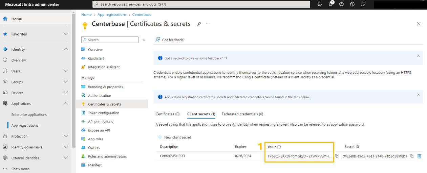Click the key icon beside Centerbase title
Viewport: 427px width, 173px height.
[x=85, y=26]
